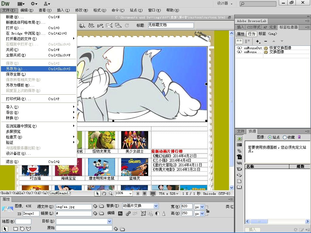This screenshot has height=233, width=311.
Task: Click the assets list horizontal scrollbar thumb
Action: tap(259, 221)
